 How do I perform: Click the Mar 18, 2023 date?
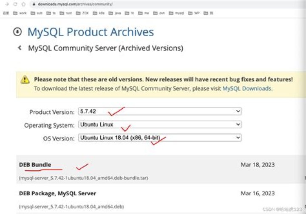pos(258,165)
